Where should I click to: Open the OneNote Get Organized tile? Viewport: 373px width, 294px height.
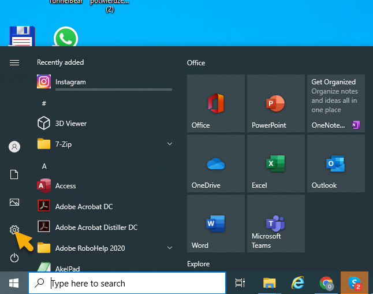click(x=335, y=103)
